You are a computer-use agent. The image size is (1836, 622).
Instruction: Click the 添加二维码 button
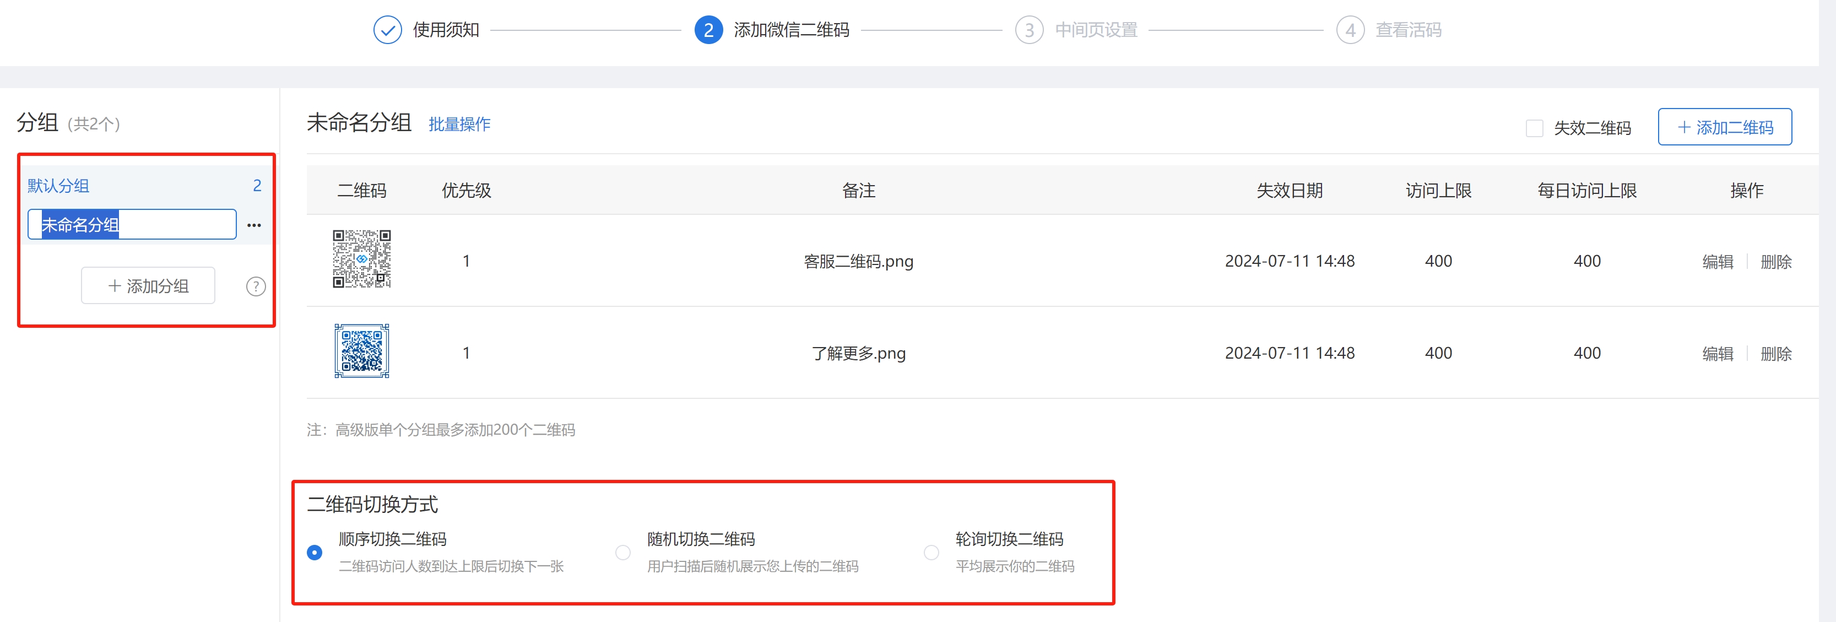(1725, 127)
